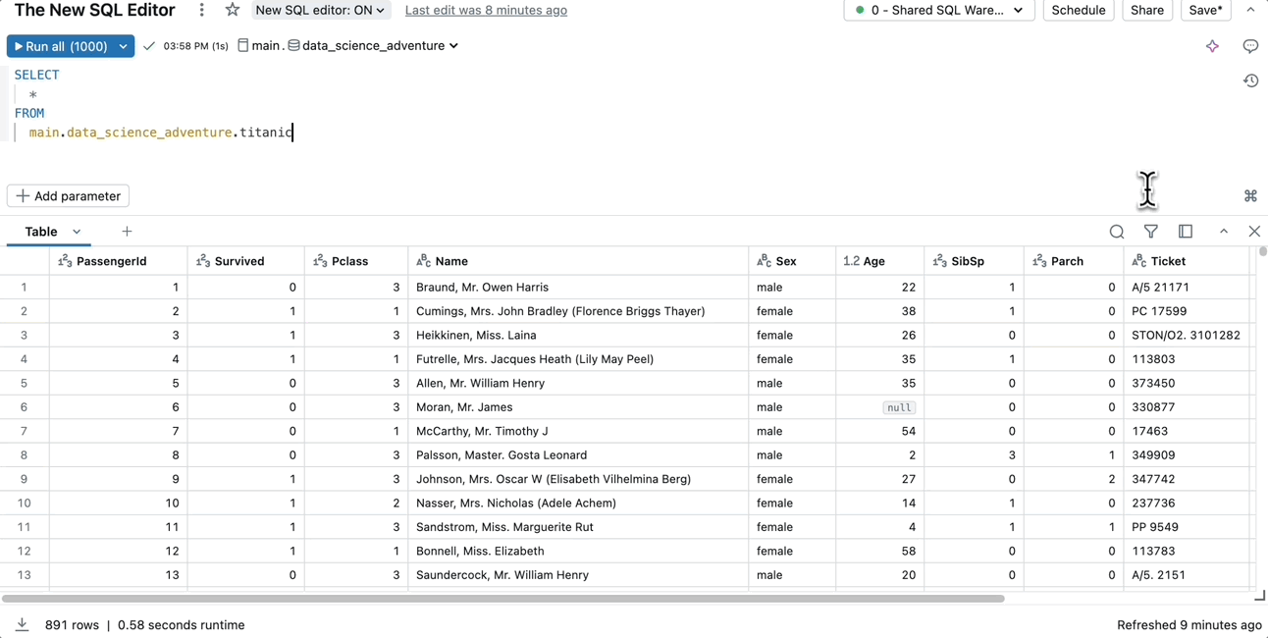Search within the results table
Screen dimensions: 1268x638
[1117, 232]
